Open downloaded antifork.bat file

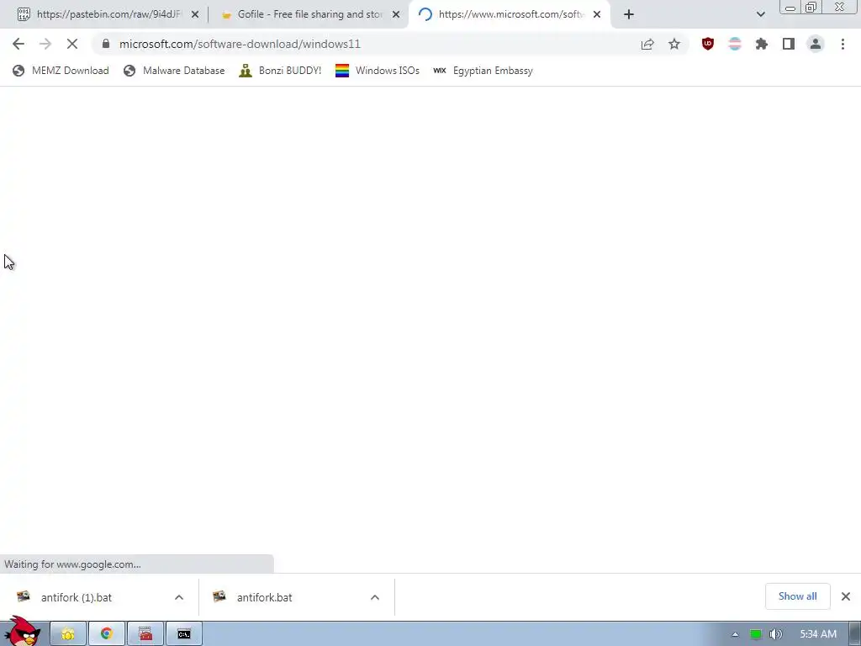pos(264,598)
